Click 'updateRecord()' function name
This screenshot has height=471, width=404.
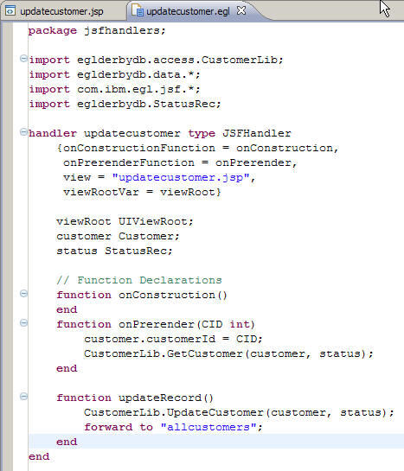pos(166,398)
